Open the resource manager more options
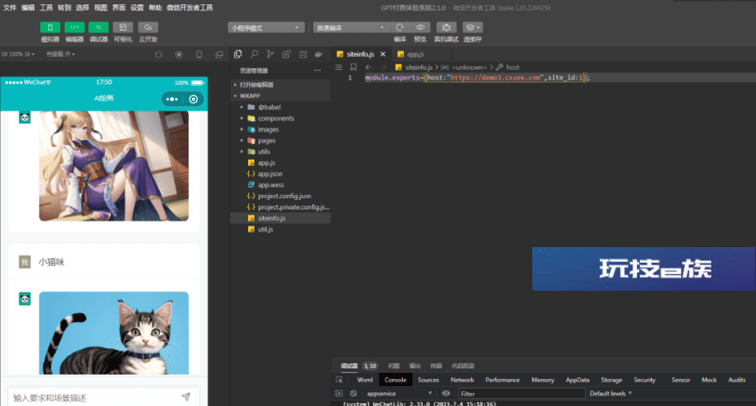 (x=317, y=71)
